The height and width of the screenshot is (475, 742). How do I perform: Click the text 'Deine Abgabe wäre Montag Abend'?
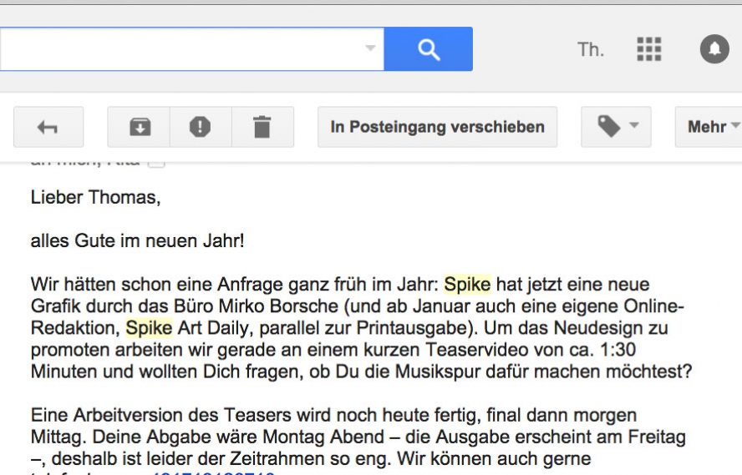pos(238,437)
